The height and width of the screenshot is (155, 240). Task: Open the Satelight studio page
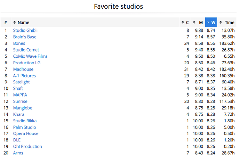[22, 82]
